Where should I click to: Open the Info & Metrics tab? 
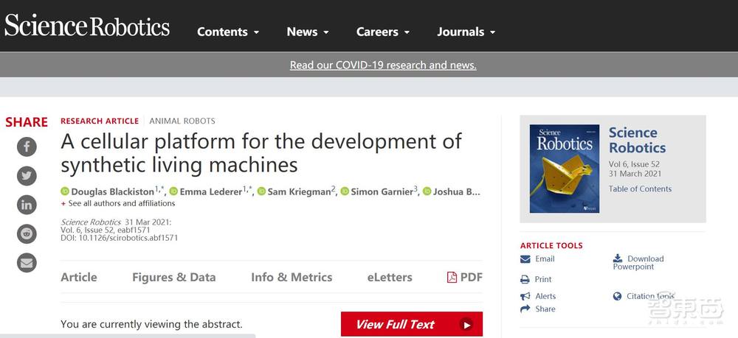pos(291,277)
